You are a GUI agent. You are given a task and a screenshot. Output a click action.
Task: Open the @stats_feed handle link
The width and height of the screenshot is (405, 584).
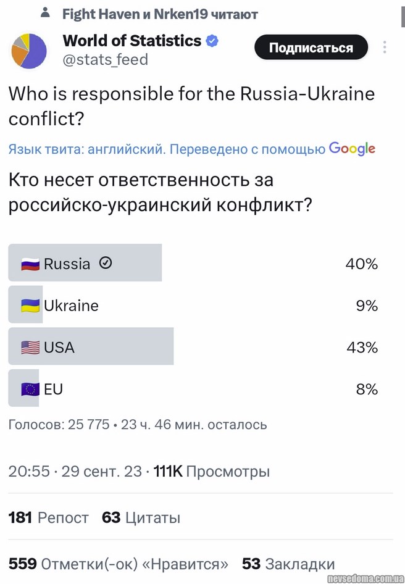click(x=106, y=59)
